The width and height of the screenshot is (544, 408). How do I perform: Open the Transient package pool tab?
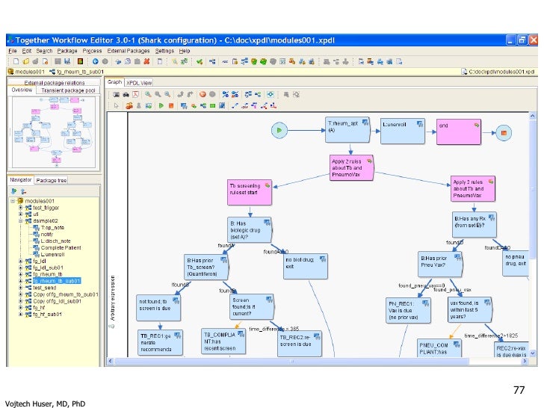pos(68,90)
